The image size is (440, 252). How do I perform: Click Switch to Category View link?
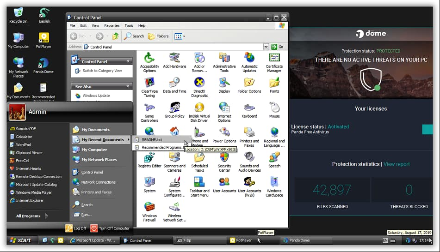point(102,71)
